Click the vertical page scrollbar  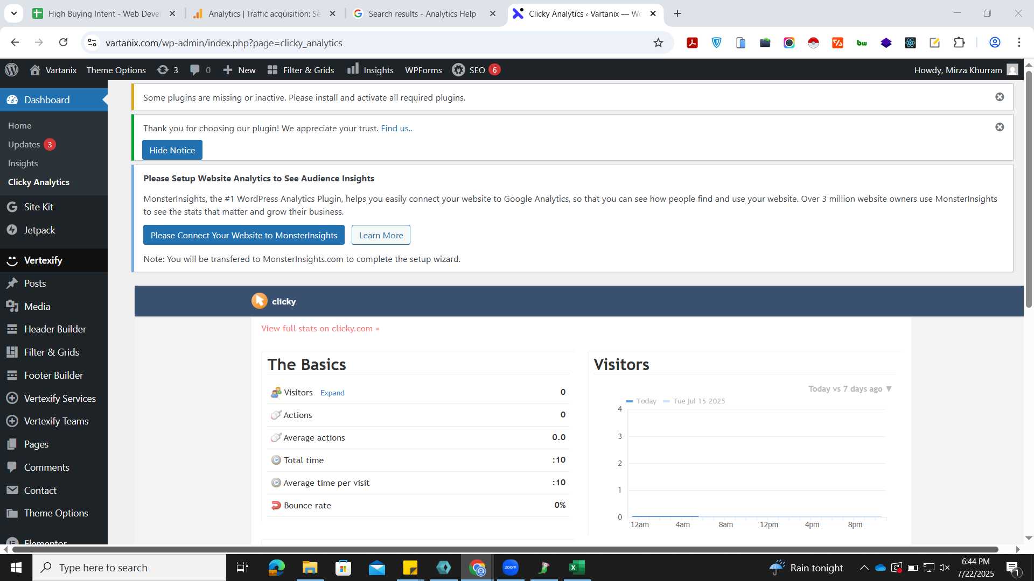[x=1029, y=188]
